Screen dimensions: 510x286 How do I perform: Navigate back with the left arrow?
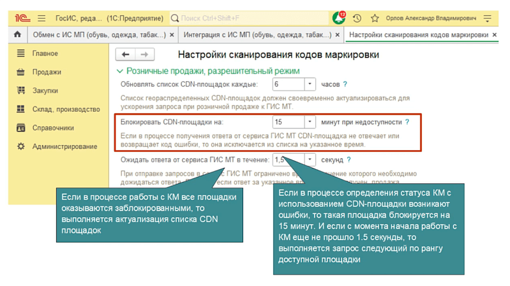tap(125, 54)
